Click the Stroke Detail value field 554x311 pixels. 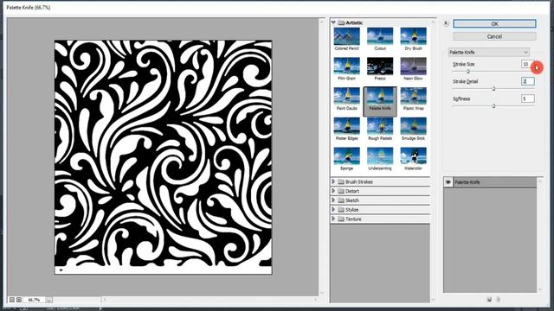pyautogui.click(x=527, y=81)
